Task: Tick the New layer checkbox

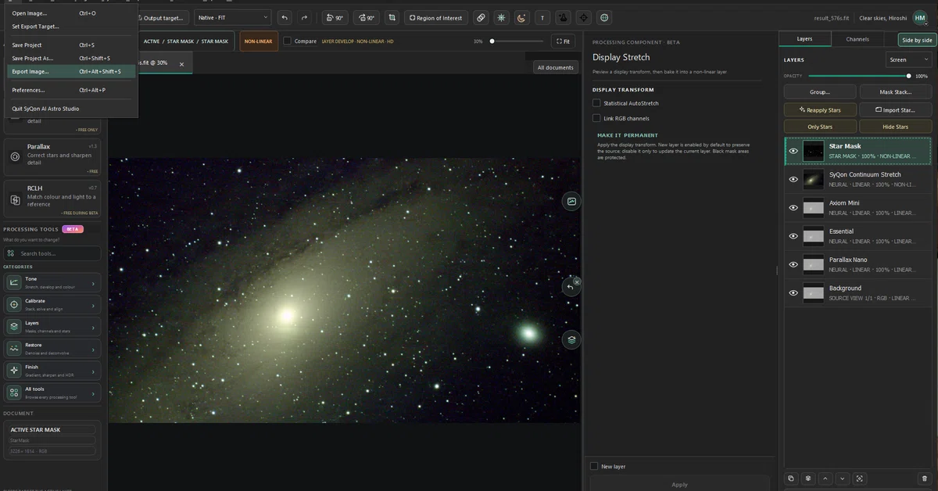Action: (x=594, y=466)
